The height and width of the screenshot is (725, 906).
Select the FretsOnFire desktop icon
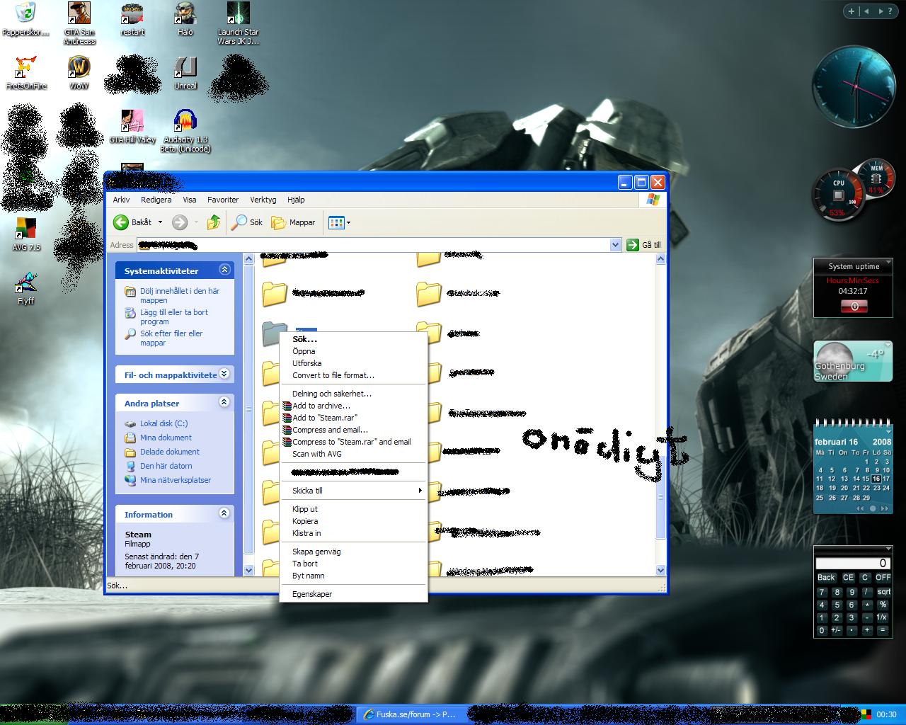coord(26,73)
